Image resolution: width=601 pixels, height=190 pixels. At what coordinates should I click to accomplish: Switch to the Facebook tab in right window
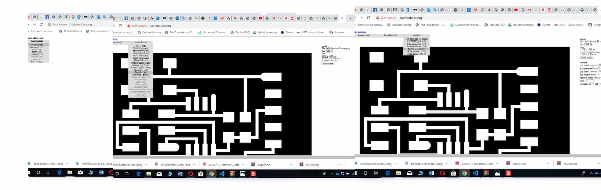pyautogui.click(x=375, y=10)
